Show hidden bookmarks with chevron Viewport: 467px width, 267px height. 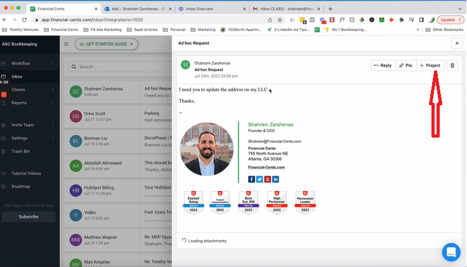click(418, 29)
